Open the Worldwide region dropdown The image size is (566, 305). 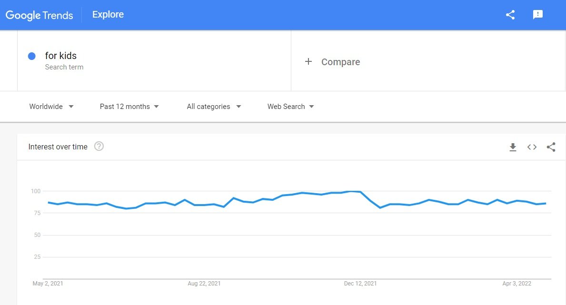click(x=51, y=107)
